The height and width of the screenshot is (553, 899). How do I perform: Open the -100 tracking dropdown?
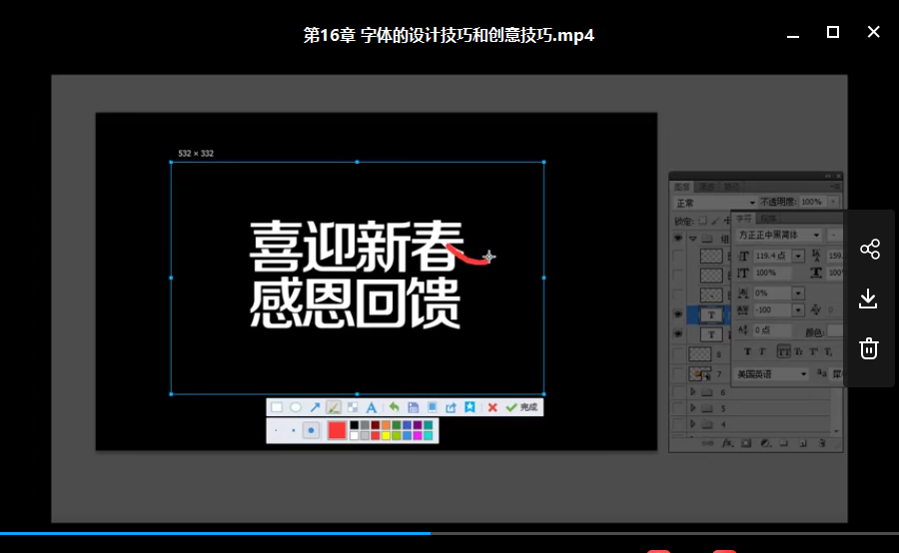tap(798, 310)
